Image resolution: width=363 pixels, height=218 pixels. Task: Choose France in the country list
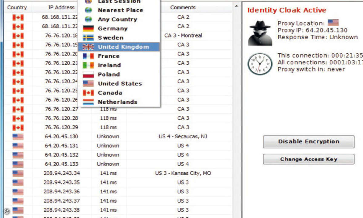(108, 56)
